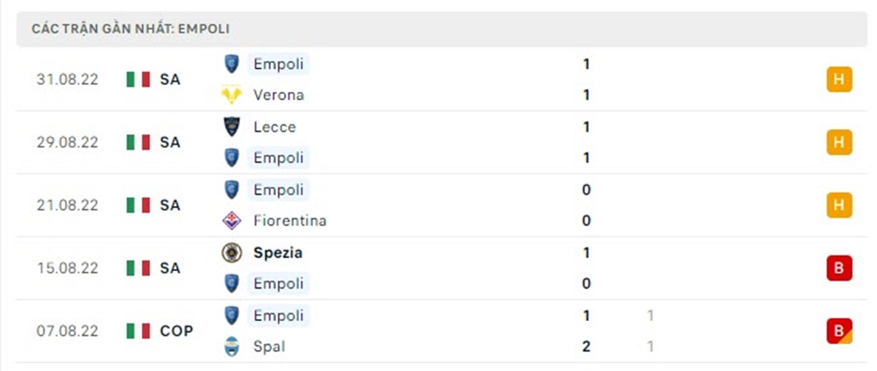
Task: Click Empoli crest in the 31.08.22 match
Action: pos(232,64)
